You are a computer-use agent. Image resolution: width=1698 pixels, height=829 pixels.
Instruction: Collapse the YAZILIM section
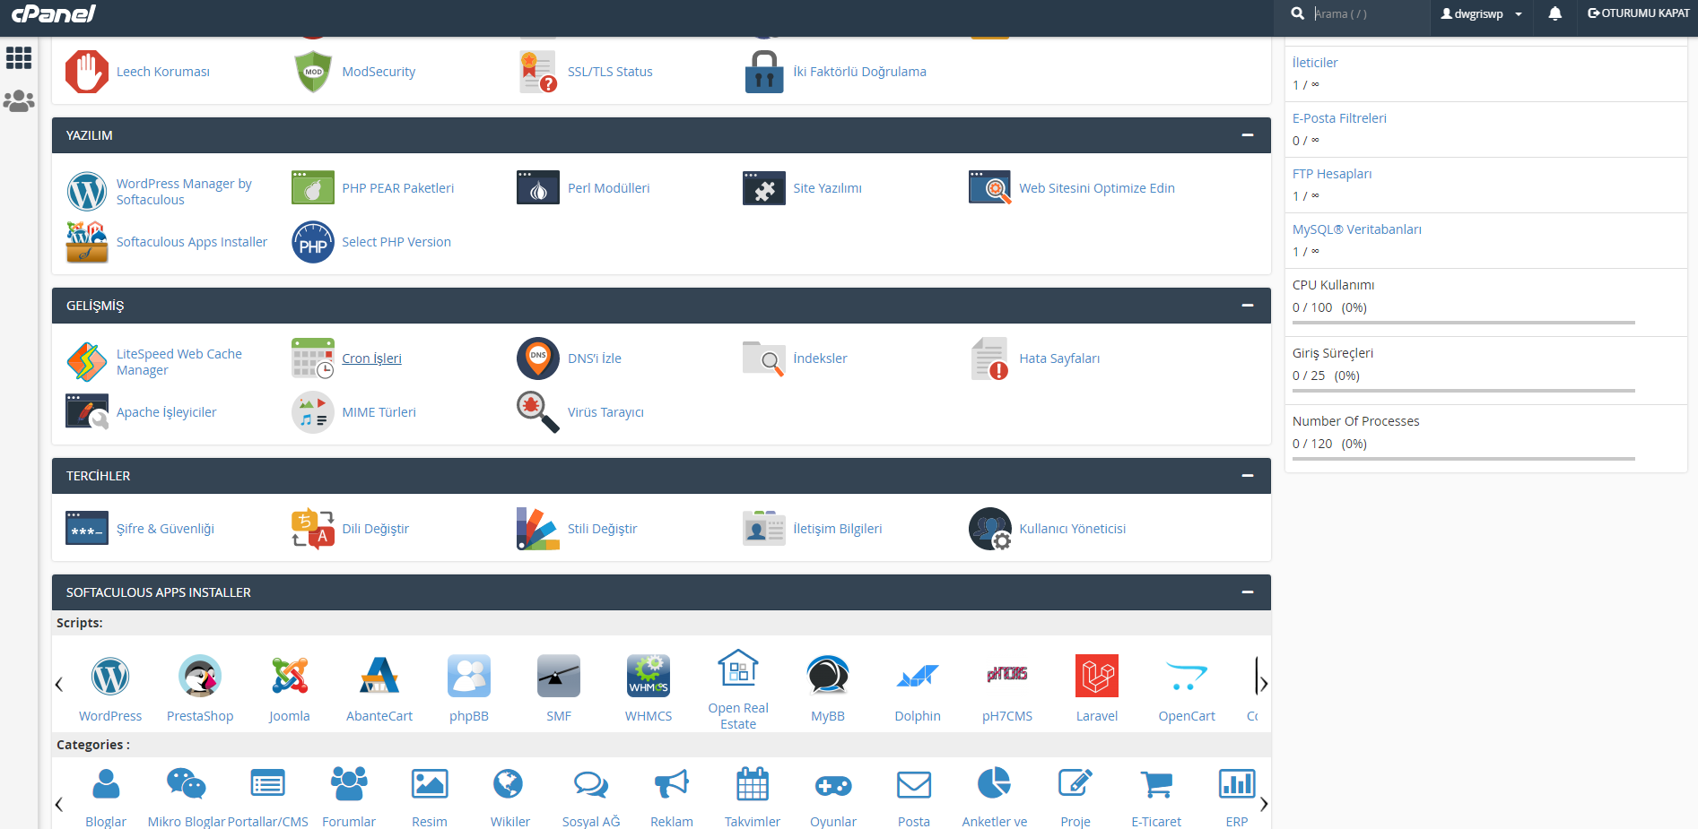1247,135
